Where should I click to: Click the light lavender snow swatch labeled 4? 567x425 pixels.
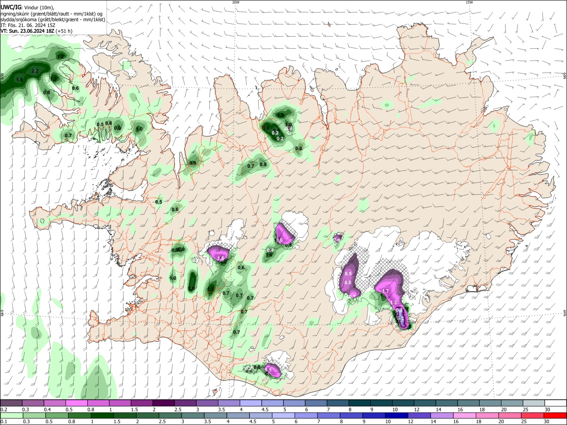click(251, 403)
